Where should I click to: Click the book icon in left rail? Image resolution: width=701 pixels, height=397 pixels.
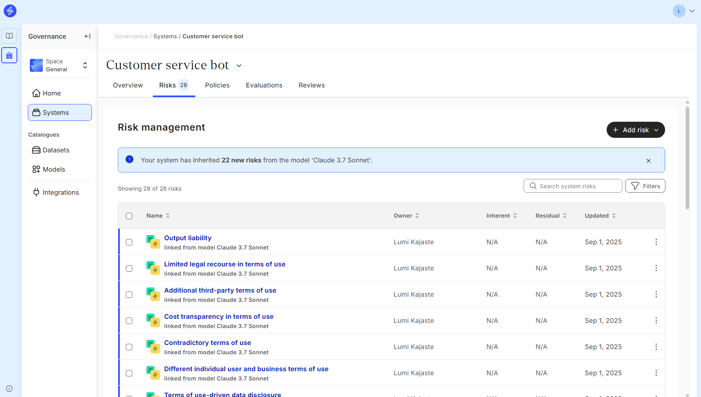9,36
